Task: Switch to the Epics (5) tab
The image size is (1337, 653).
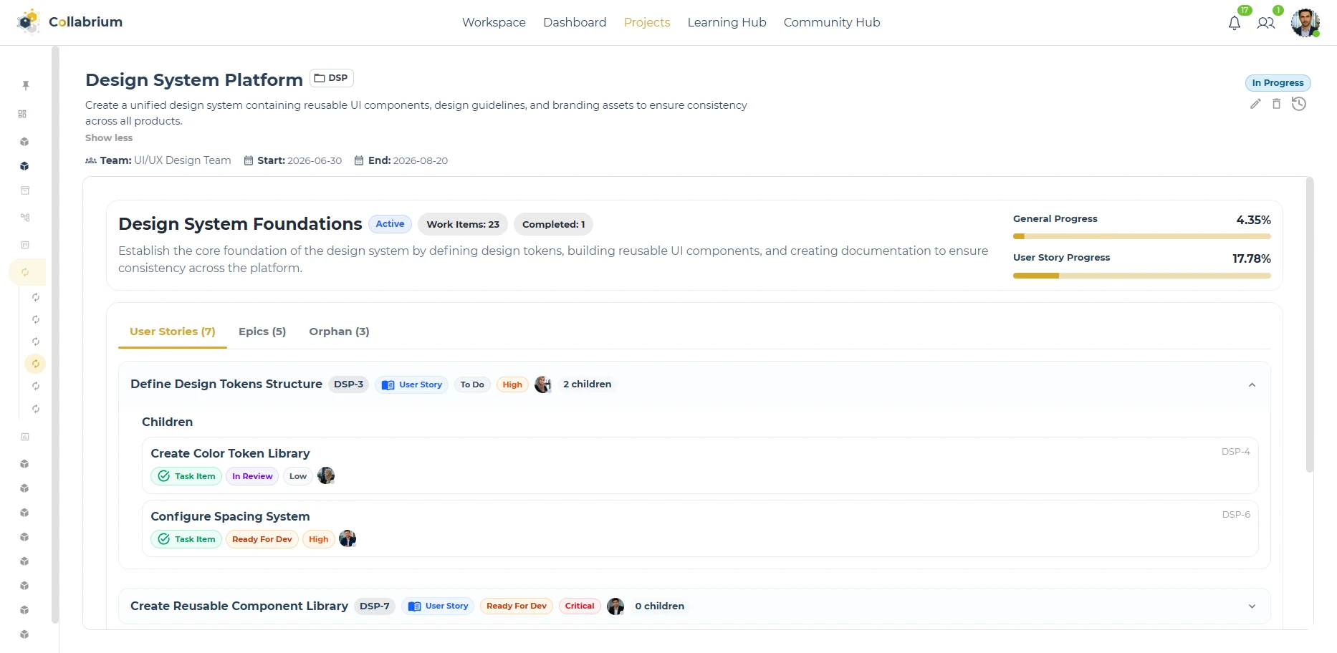Action: [262, 332]
